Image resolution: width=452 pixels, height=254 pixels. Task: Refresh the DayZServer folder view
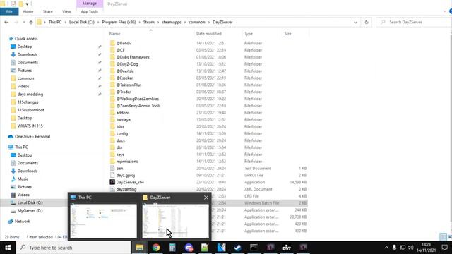[367, 22]
